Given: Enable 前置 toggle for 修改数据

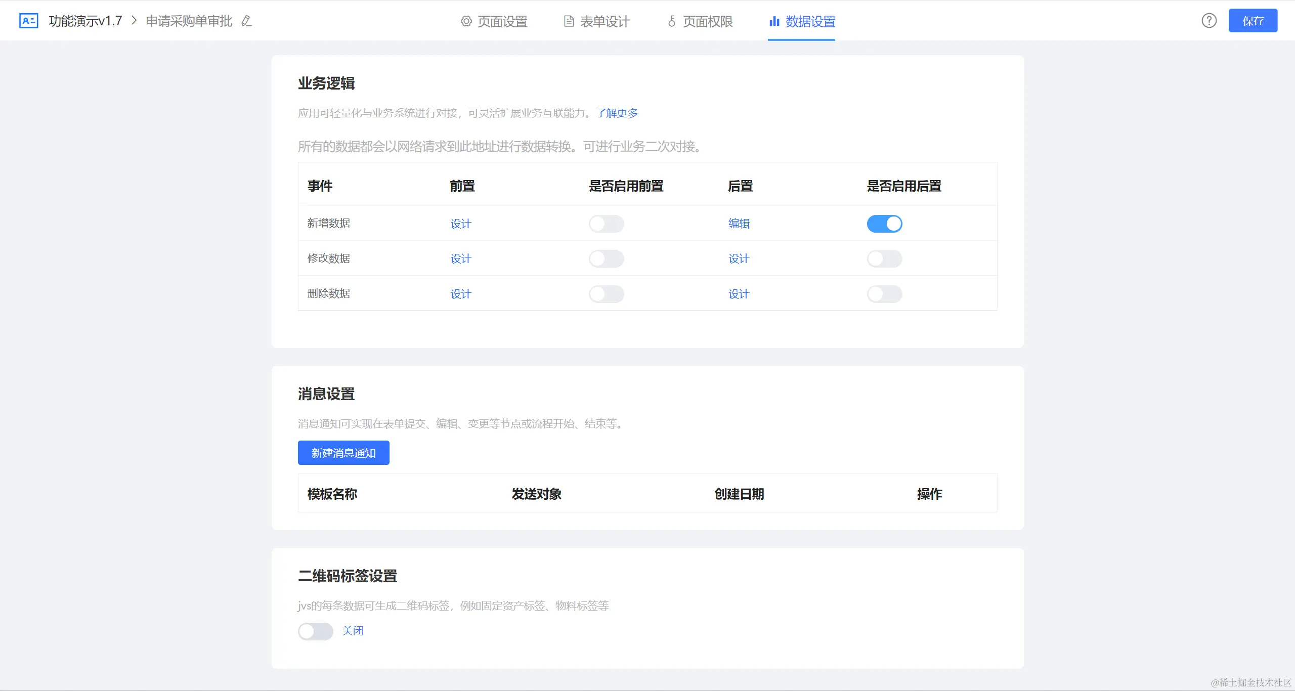Looking at the screenshot, I should pos(606,259).
